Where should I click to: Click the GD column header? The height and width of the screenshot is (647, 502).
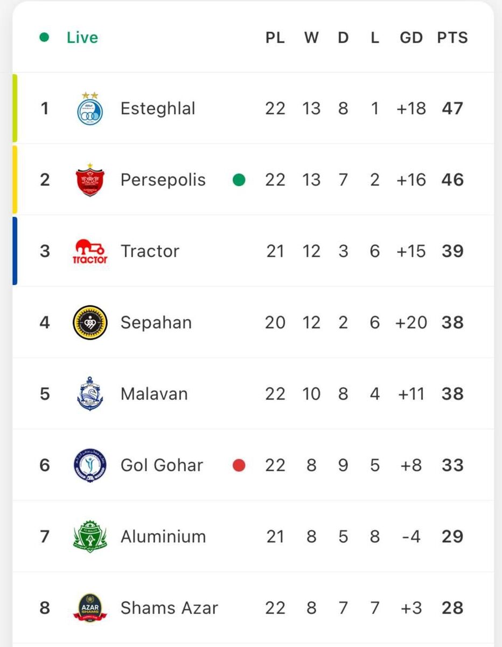411,38
